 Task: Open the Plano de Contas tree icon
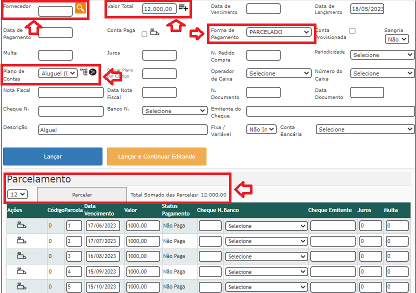point(83,72)
